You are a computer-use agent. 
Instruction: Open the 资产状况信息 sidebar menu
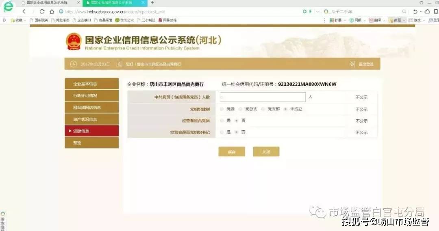tap(91, 119)
